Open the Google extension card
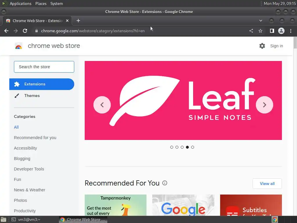297x223 pixels. [183, 205]
